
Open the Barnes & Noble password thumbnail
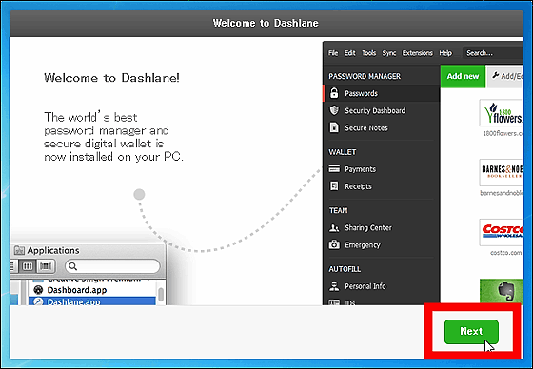coord(501,172)
